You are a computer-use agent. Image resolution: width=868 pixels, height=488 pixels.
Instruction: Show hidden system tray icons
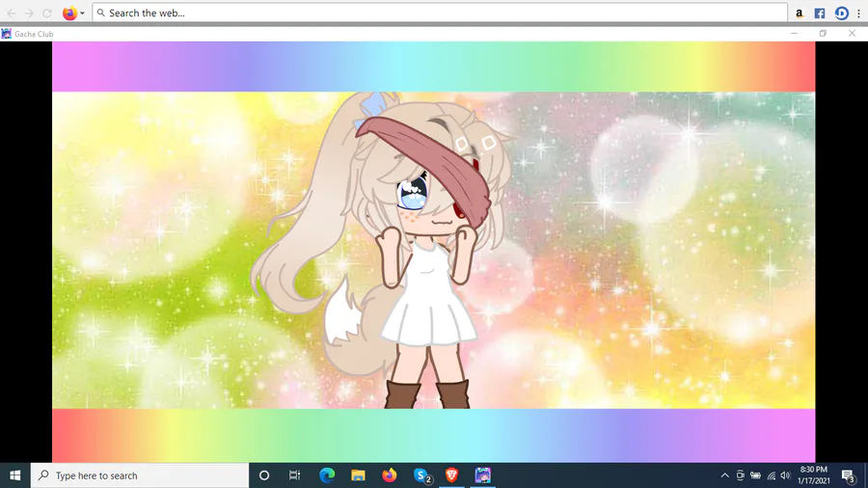pyautogui.click(x=724, y=475)
